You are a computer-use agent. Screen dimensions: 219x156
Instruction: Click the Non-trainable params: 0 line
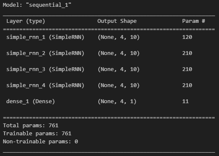[x=40, y=142]
